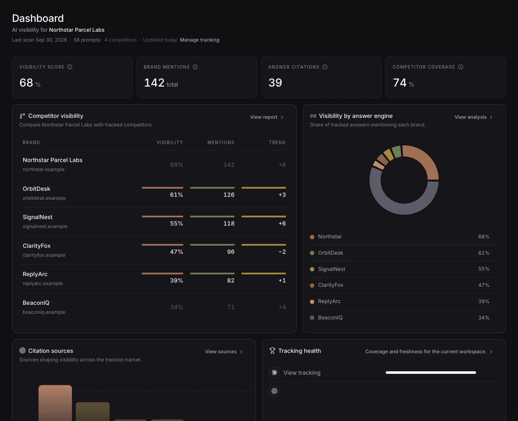Image resolution: width=518 pixels, height=421 pixels.
Task: Select the BeaconIQ gray legend dot
Action: pos(312,318)
